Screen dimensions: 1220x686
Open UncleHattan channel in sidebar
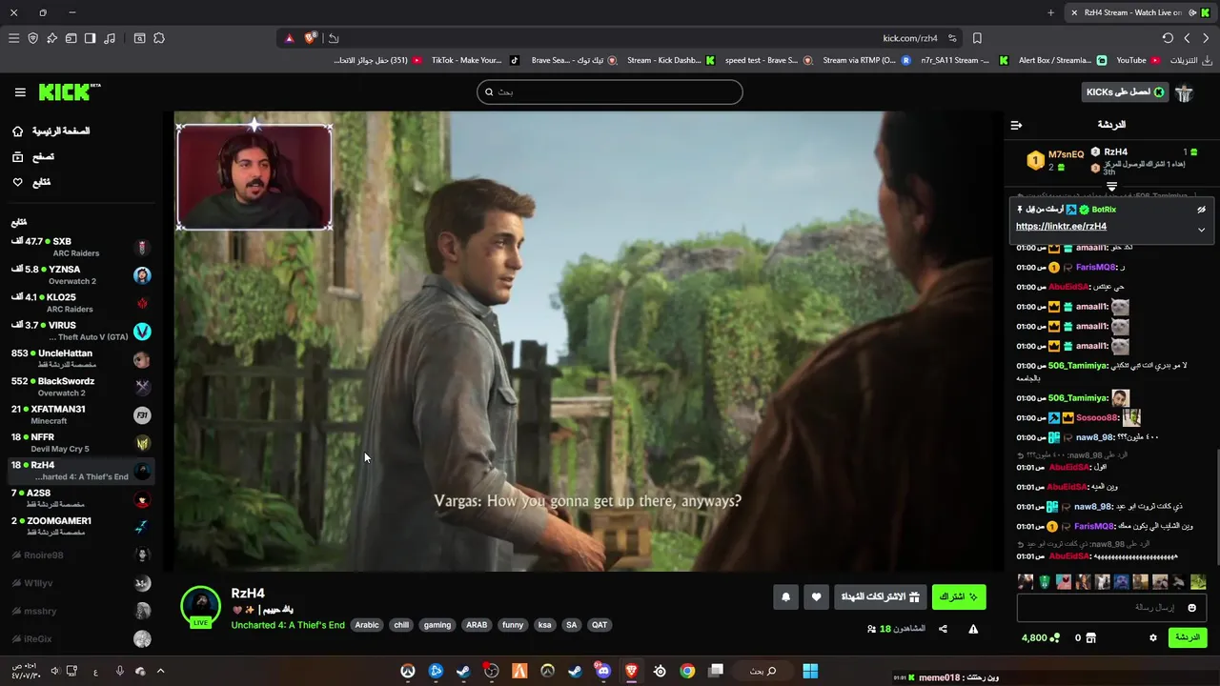81,359
